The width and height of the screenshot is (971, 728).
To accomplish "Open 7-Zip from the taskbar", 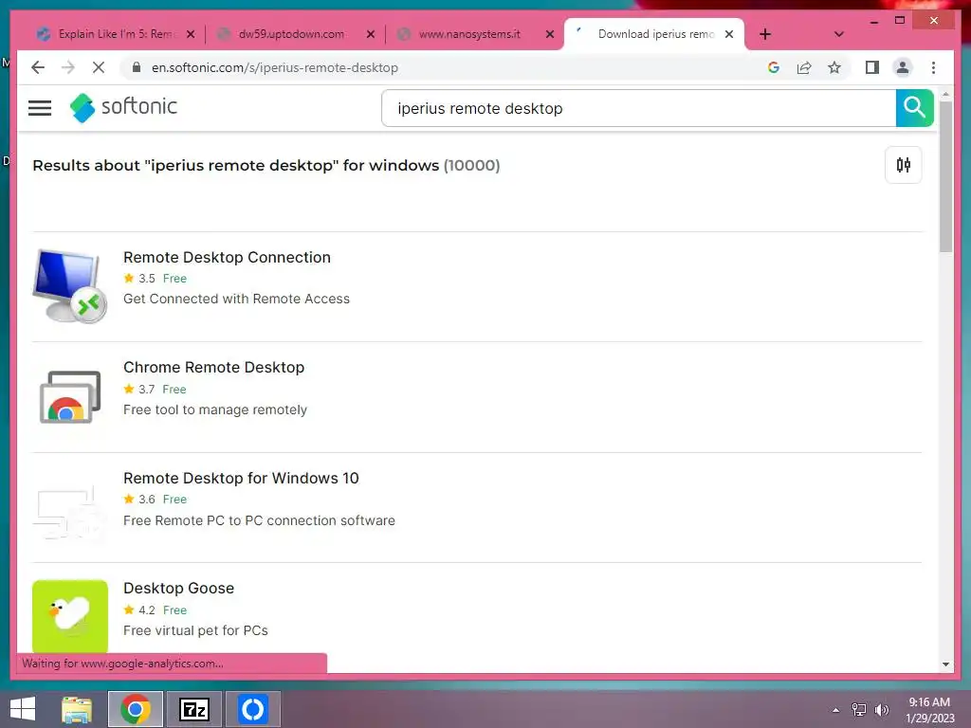I will [x=193, y=709].
